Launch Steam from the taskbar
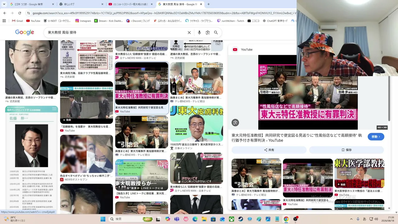 241,219
